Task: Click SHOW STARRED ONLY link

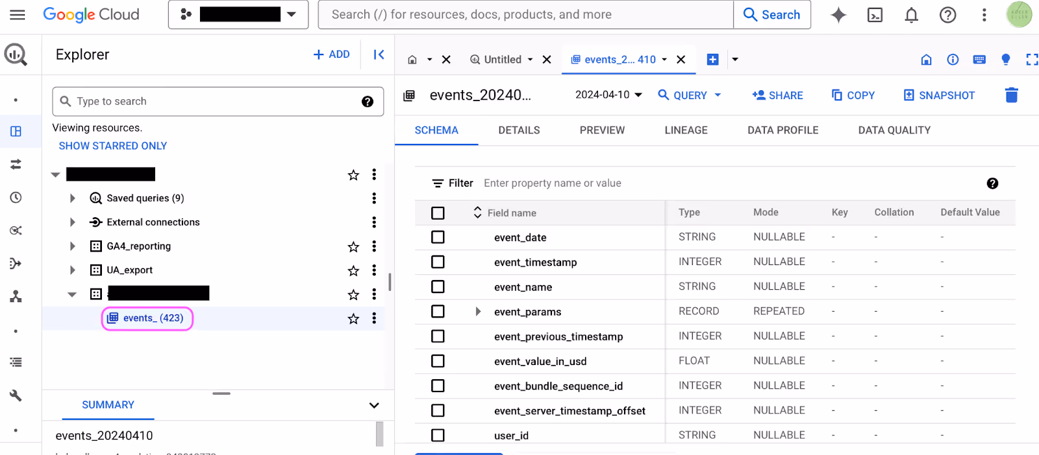Action: [x=113, y=146]
